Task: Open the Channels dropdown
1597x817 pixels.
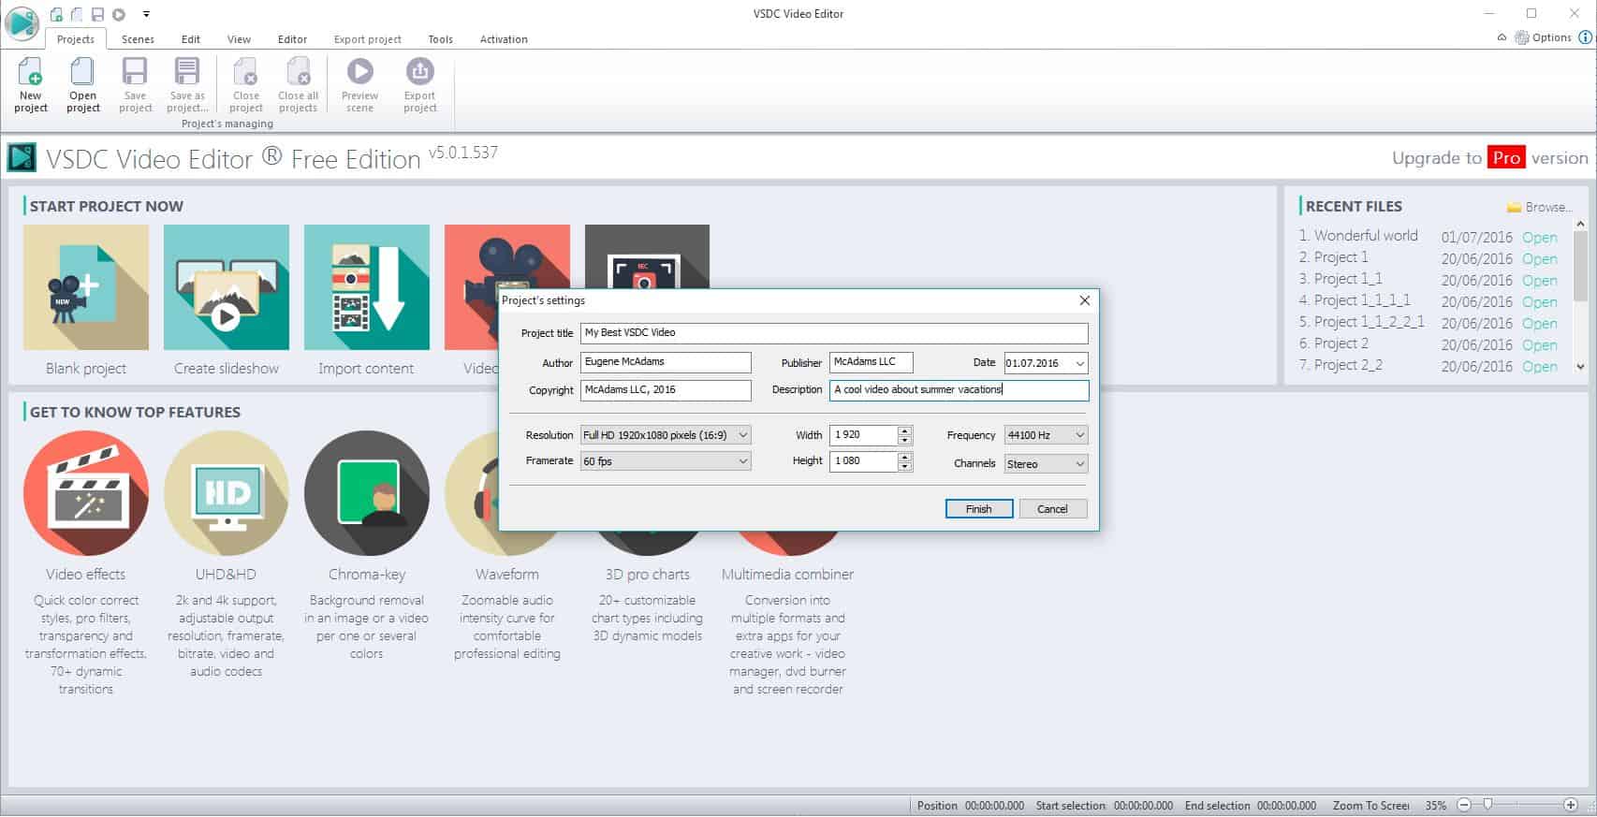Action: (1079, 464)
